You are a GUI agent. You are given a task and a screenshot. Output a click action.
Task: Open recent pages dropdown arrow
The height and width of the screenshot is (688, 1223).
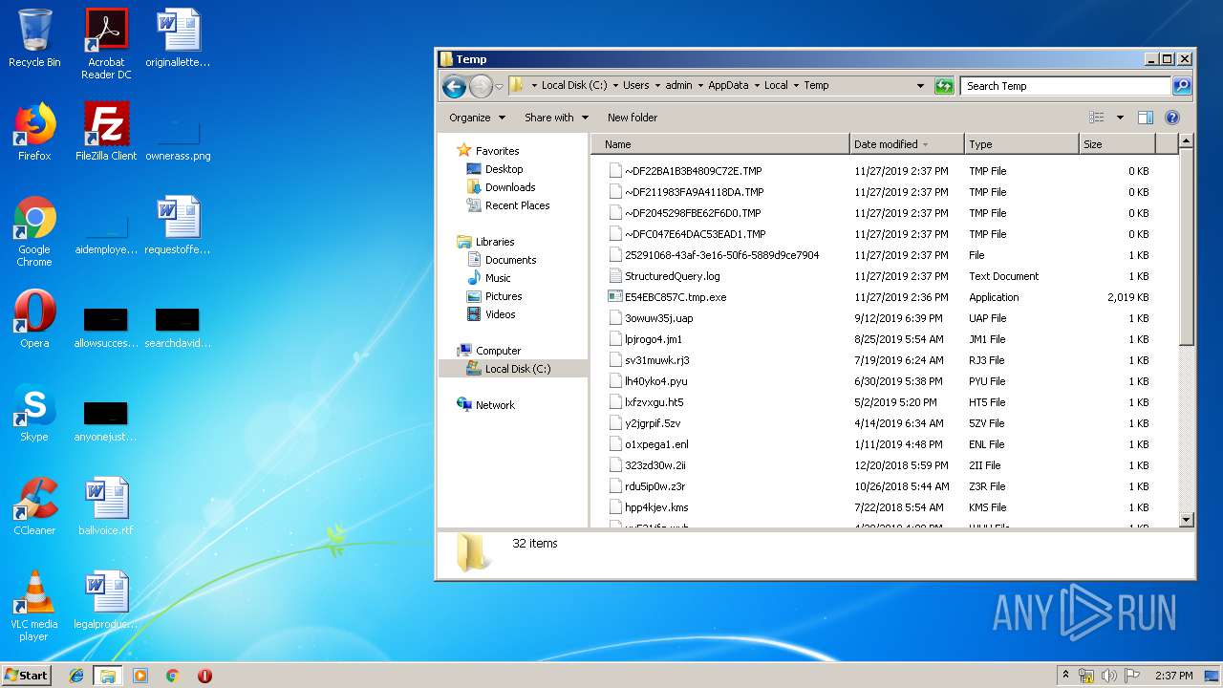click(499, 87)
